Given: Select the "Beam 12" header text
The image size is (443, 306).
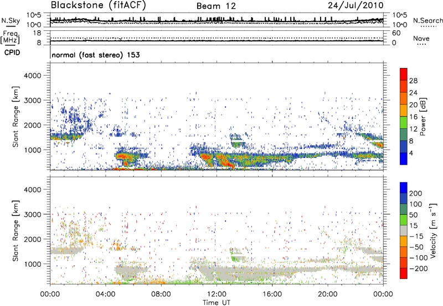Looking at the screenshot, I should click(216, 6).
